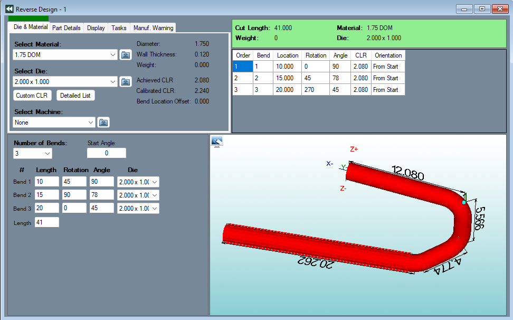Image resolution: width=513 pixels, height=320 pixels.
Task: Close the Reverse Design window
Action: click(500, 9)
